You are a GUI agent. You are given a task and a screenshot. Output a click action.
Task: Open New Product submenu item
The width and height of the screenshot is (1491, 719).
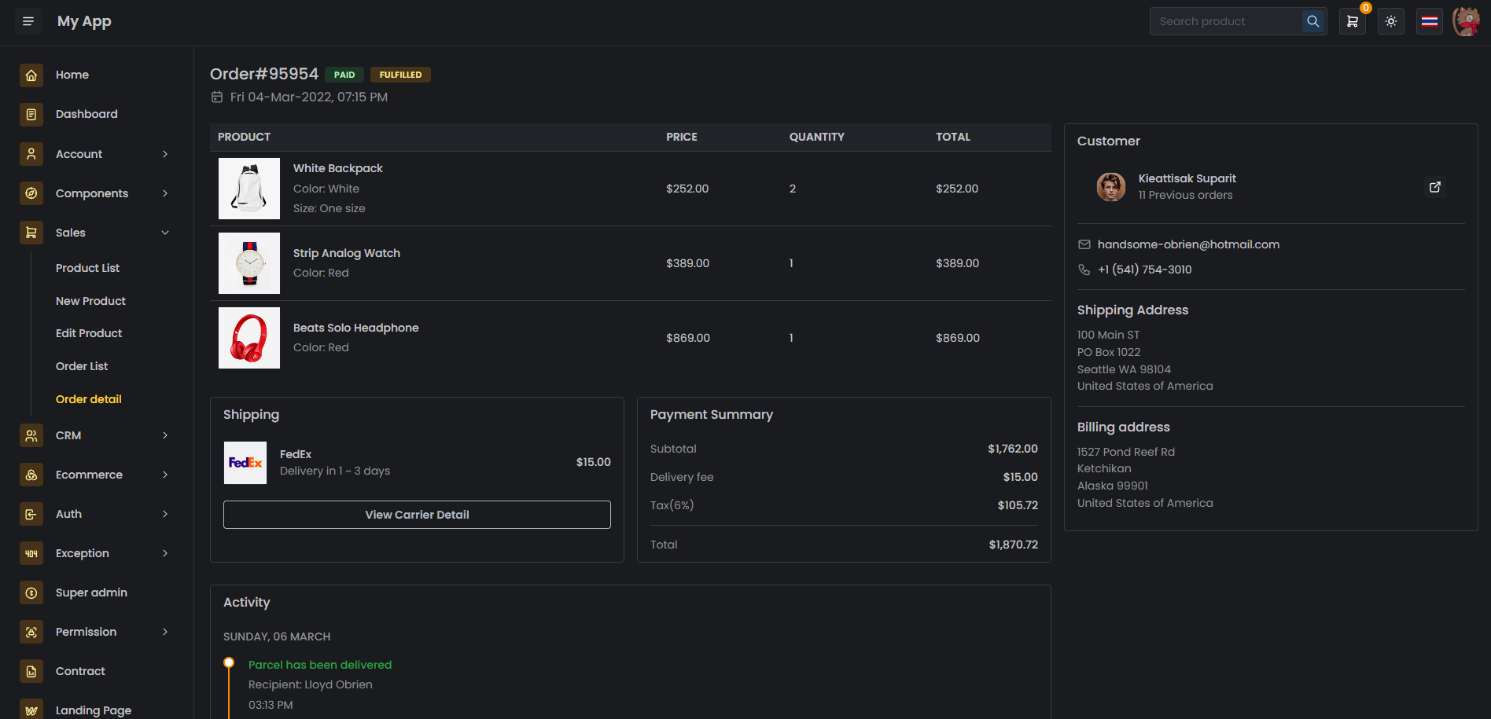(90, 301)
